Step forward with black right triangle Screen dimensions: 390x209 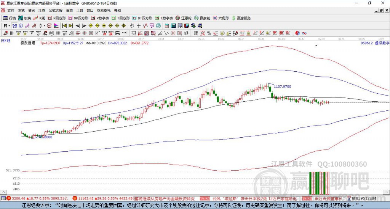(x=84, y=26)
